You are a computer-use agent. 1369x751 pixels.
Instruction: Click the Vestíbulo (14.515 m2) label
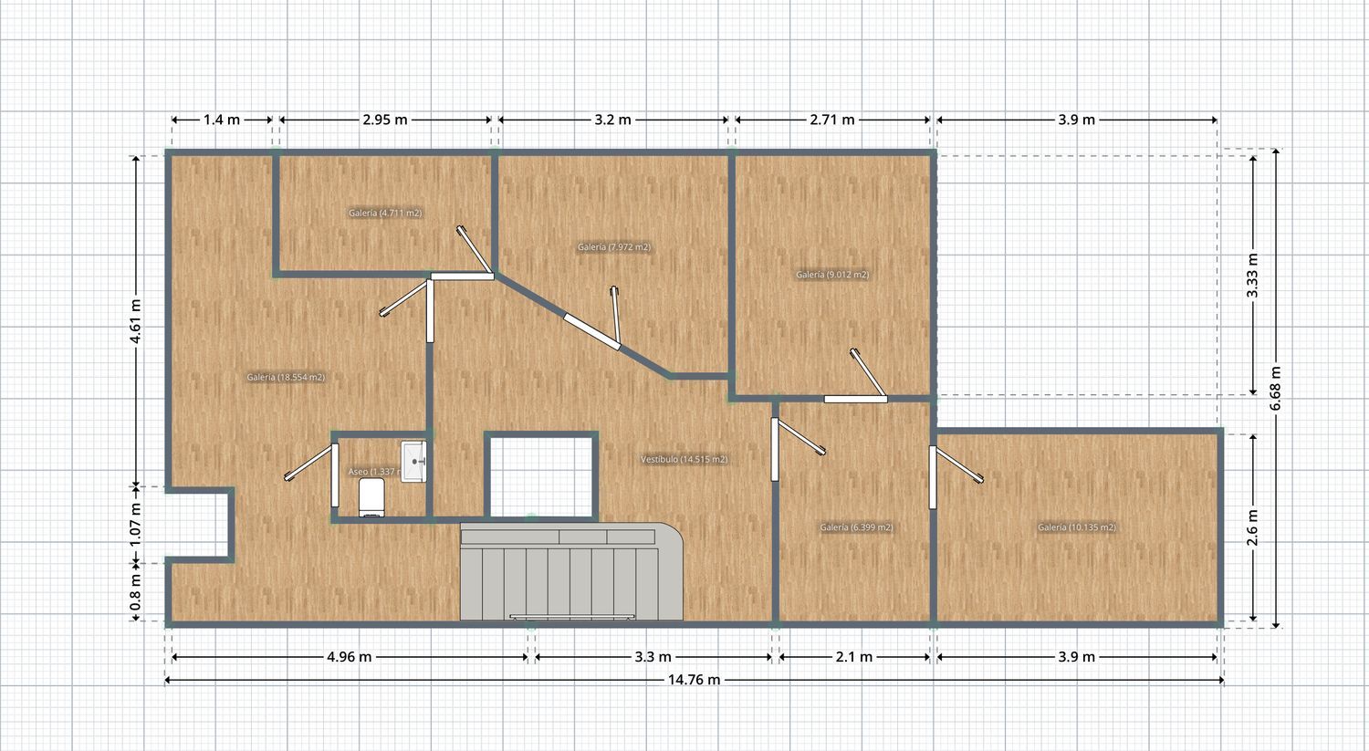(684, 460)
